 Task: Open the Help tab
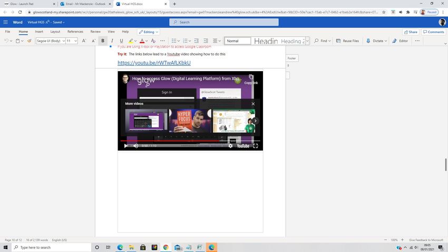125,32
